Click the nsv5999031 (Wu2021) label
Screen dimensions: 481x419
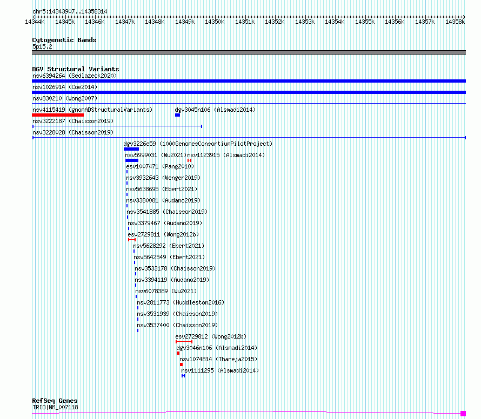tap(156, 155)
